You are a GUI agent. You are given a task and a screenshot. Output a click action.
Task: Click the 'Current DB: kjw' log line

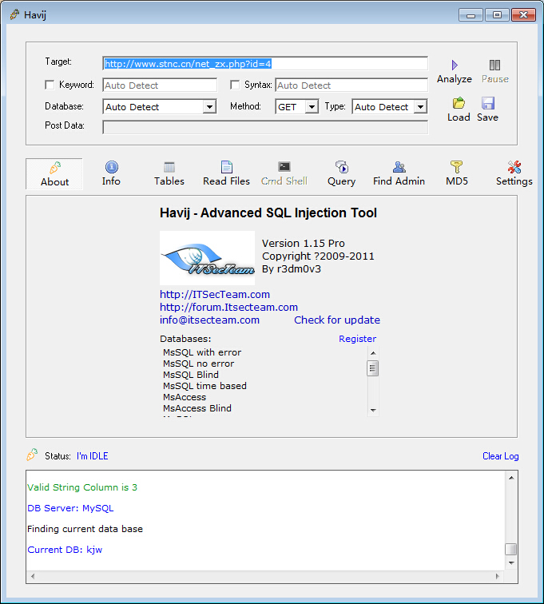[x=65, y=550]
